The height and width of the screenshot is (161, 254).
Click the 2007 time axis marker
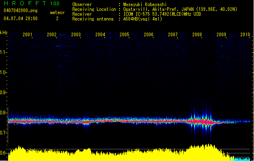click(x=173, y=34)
